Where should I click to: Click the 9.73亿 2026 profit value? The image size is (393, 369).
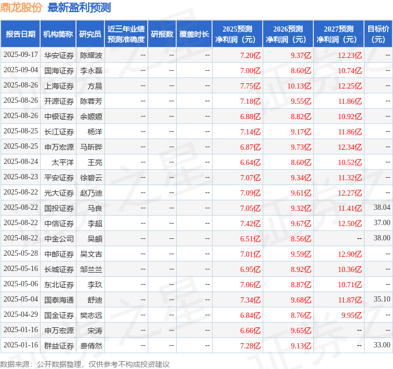point(301,147)
